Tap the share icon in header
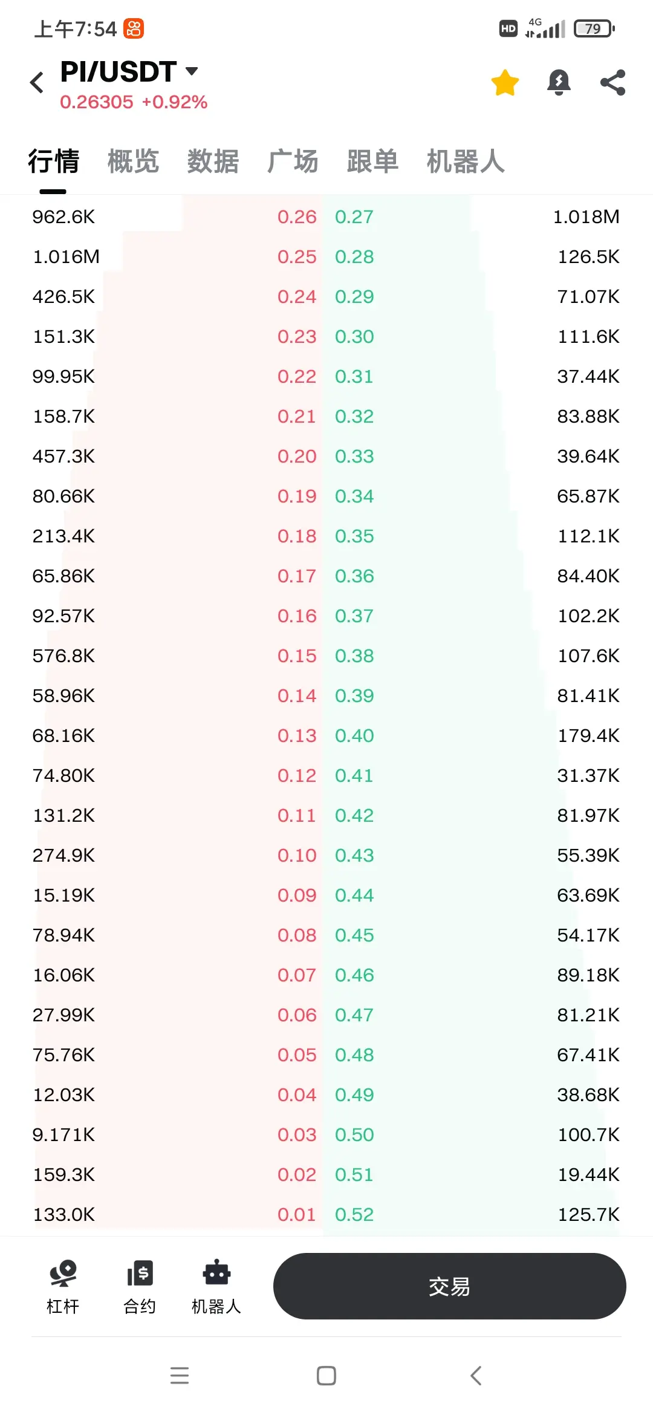The height and width of the screenshot is (1415, 653). point(612,83)
